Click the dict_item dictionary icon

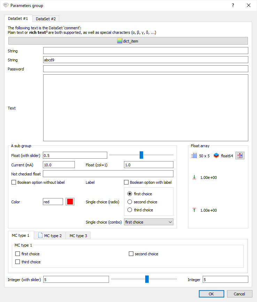(x=119, y=41)
